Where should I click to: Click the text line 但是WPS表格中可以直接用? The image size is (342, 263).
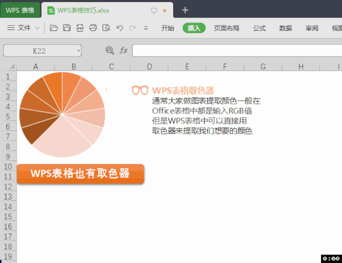199,121
